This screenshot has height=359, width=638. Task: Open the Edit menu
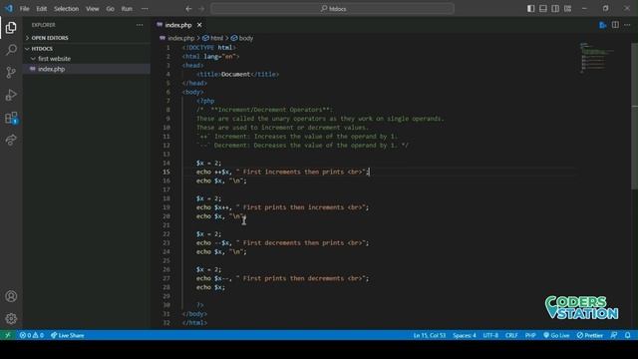(x=42, y=9)
